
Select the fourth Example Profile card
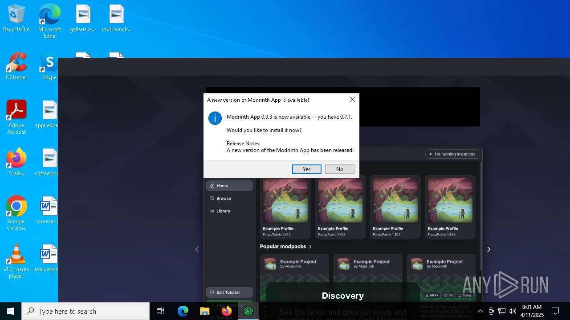450,207
